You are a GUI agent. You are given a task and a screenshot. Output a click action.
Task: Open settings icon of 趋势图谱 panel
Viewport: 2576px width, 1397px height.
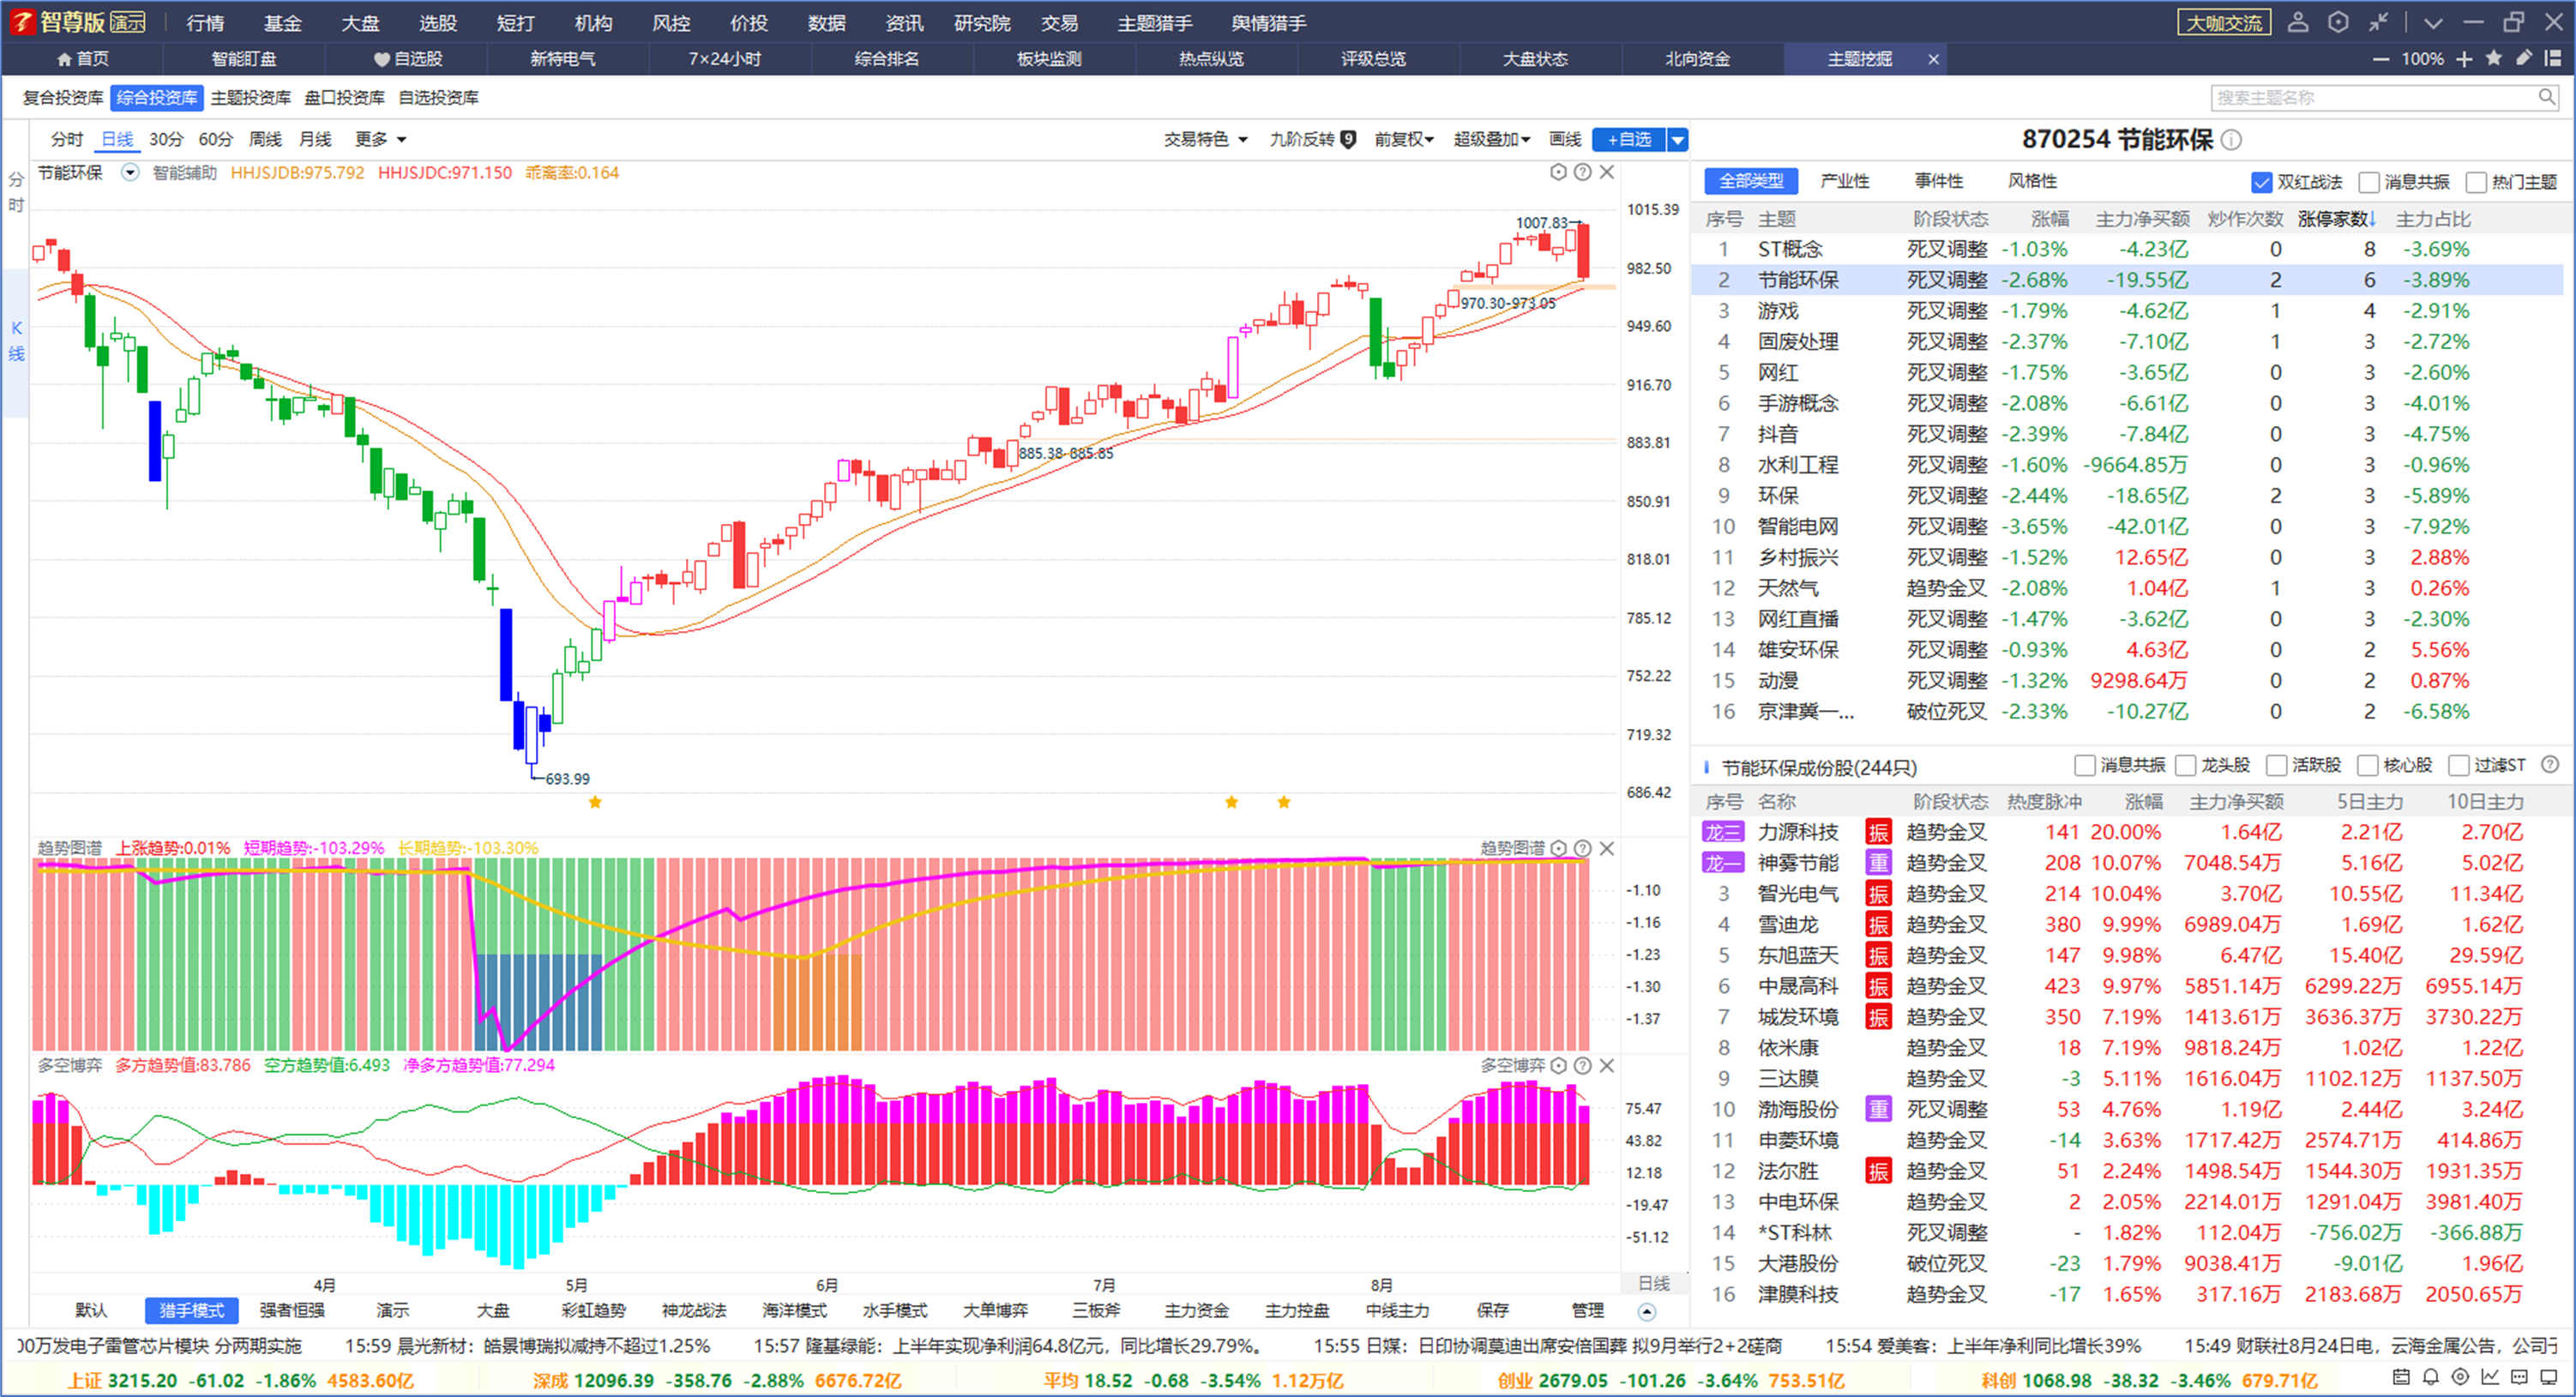(x=1558, y=848)
